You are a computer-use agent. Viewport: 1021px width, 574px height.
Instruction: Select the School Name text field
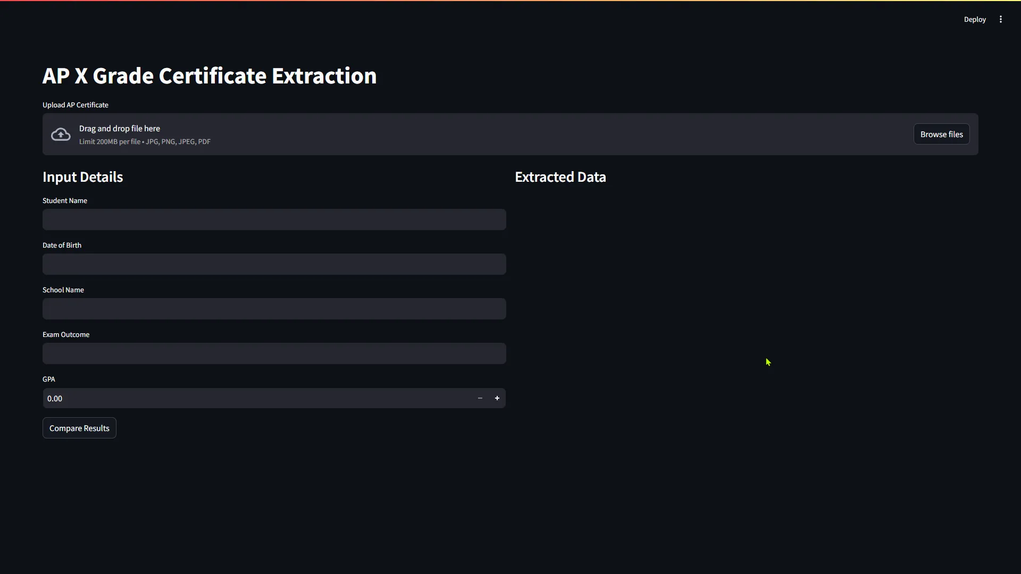click(x=274, y=309)
